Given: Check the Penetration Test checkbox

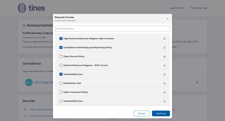Looking at the screenshot, I should point(61,83).
